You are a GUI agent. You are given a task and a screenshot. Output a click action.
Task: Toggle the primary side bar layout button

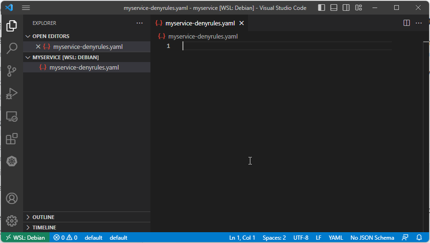pos(322,8)
